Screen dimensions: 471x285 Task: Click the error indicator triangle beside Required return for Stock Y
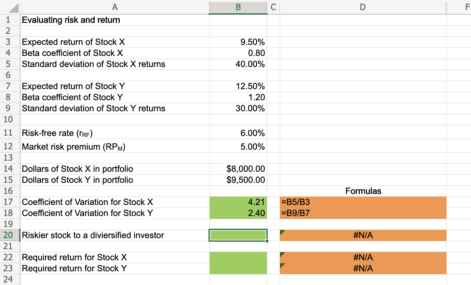pos(282,265)
